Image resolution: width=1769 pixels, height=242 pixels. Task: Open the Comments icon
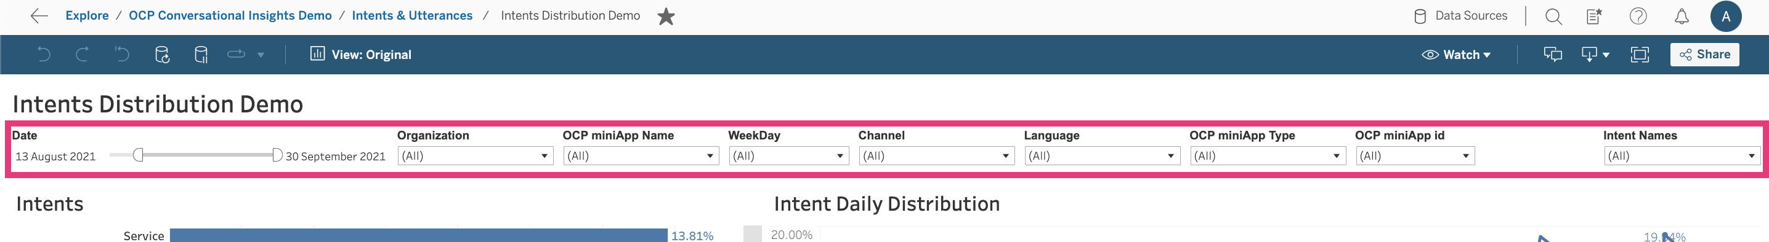pos(1553,54)
